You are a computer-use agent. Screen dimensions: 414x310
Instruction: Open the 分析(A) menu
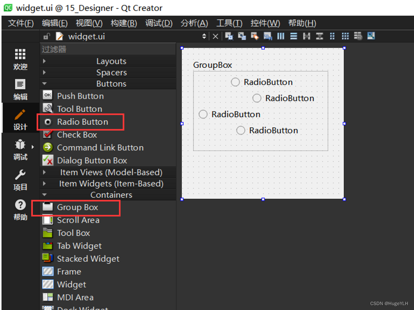click(194, 23)
